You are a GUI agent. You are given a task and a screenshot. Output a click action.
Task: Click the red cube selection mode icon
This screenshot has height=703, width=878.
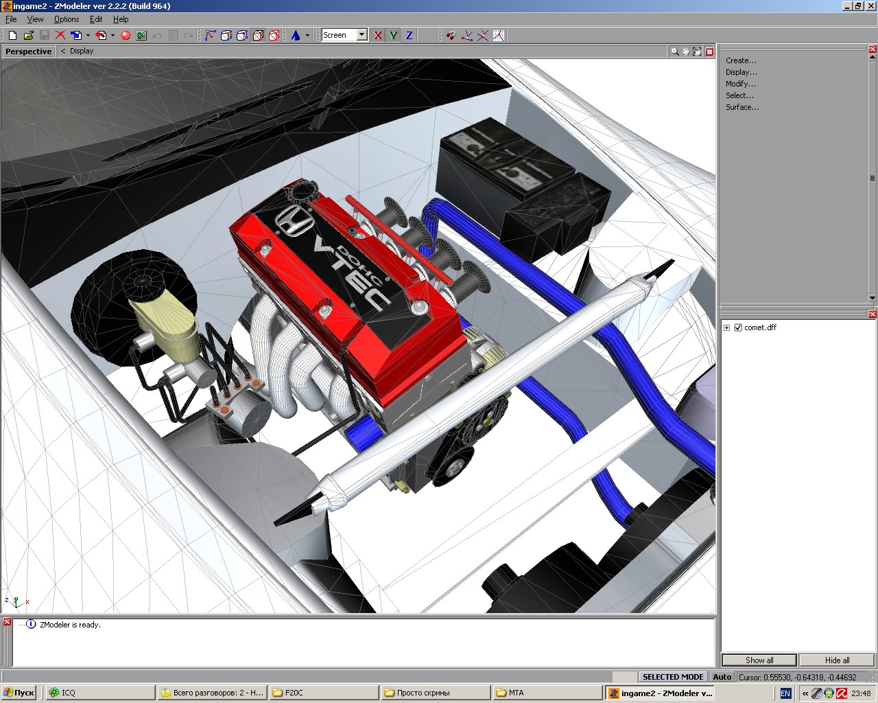coord(274,35)
